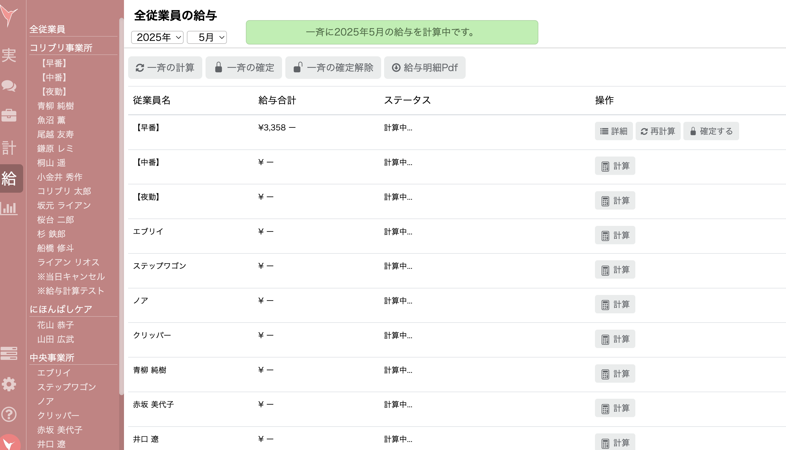
Task: Recalculate 【早番】 using the 再計算 button
Action: [x=658, y=131]
